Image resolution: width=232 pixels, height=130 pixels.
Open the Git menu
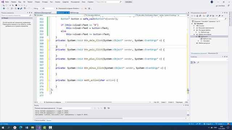tap(24, 2)
